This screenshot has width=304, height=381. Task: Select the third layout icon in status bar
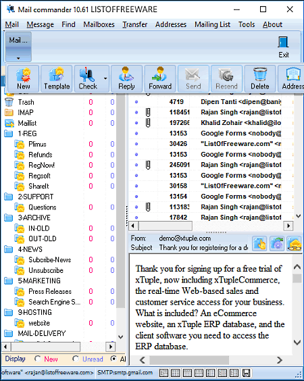click(187, 373)
